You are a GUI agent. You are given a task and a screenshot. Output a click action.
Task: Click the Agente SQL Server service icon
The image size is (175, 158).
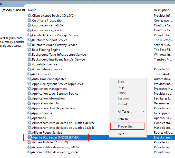click(30, 137)
